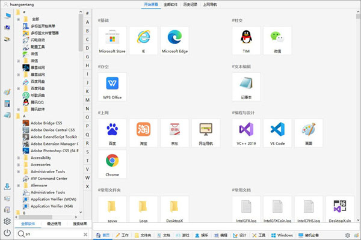Select the Windows category tab
Viewport: 361px width, 240px height.
tap(282, 235)
